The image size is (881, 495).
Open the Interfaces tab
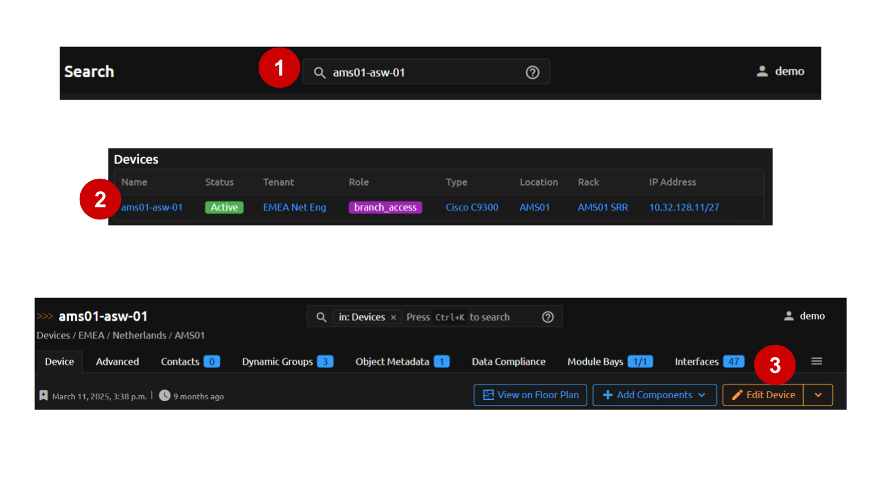click(x=696, y=362)
